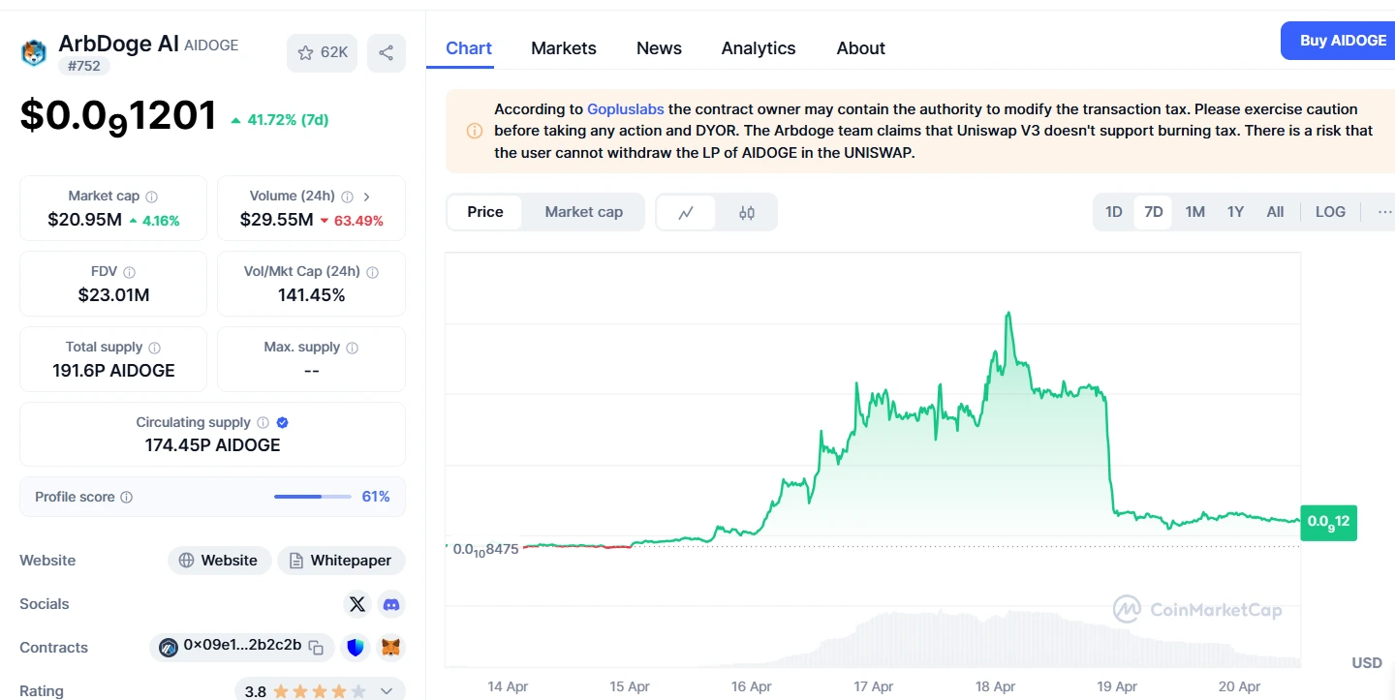Select 7D time range
1395x700 pixels.
tap(1154, 212)
